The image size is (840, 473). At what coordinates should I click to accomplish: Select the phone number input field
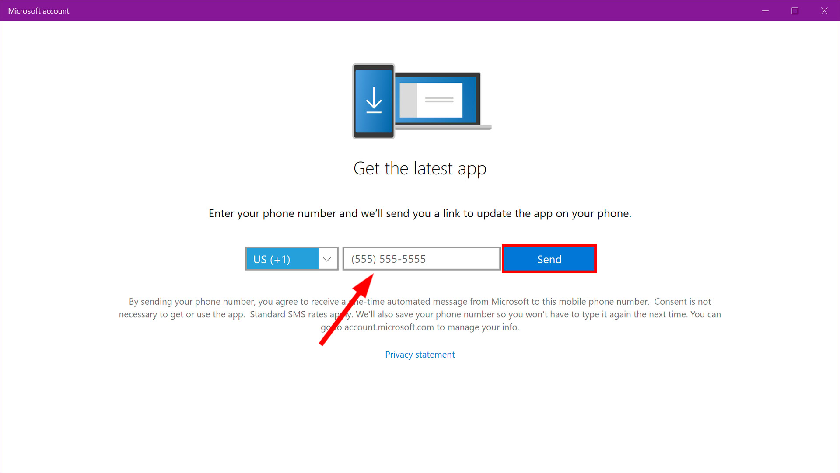click(420, 259)
